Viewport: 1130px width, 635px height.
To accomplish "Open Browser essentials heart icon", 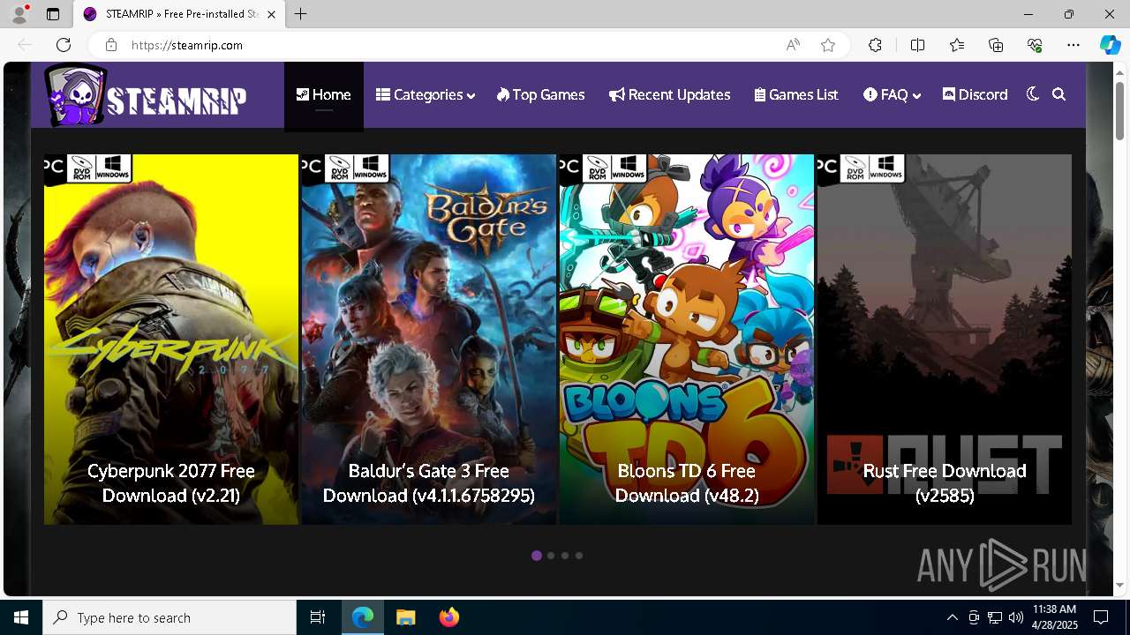I will pos(1035,45).
